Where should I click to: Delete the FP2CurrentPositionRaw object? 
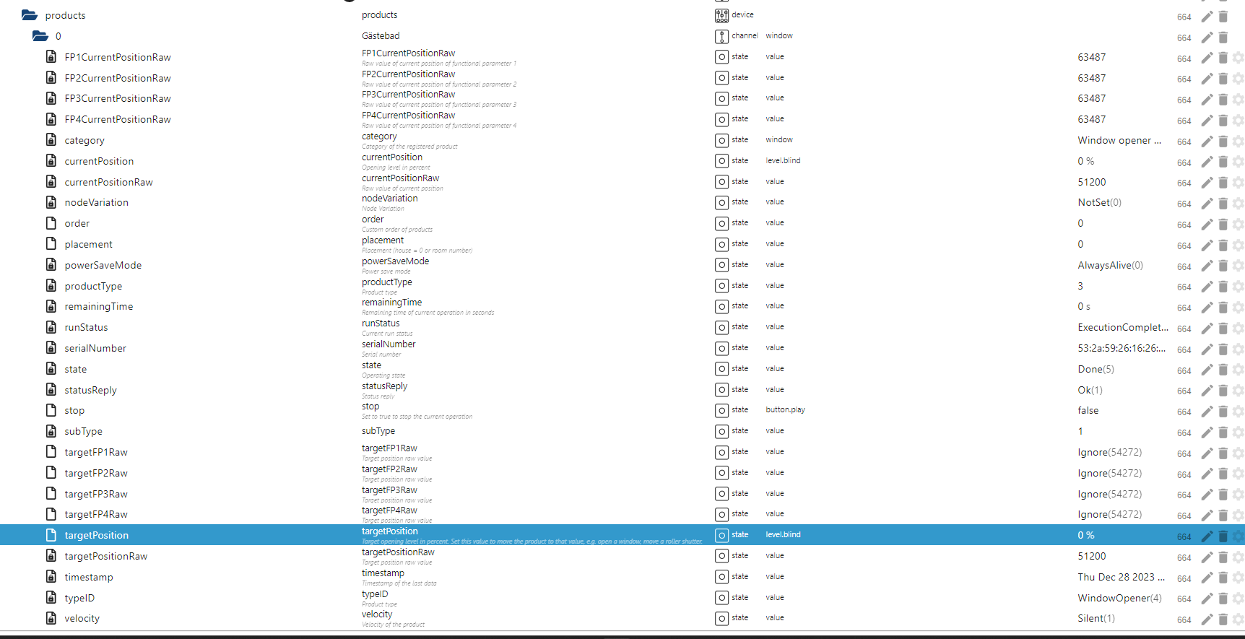pos(1223,79)
